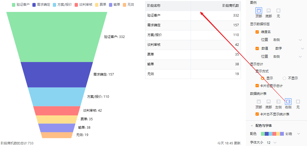Image resolution: width=307 pixels, height=146 pixels.
Task: Click the 阶段商机数 column header
Action: coord(216,6)
